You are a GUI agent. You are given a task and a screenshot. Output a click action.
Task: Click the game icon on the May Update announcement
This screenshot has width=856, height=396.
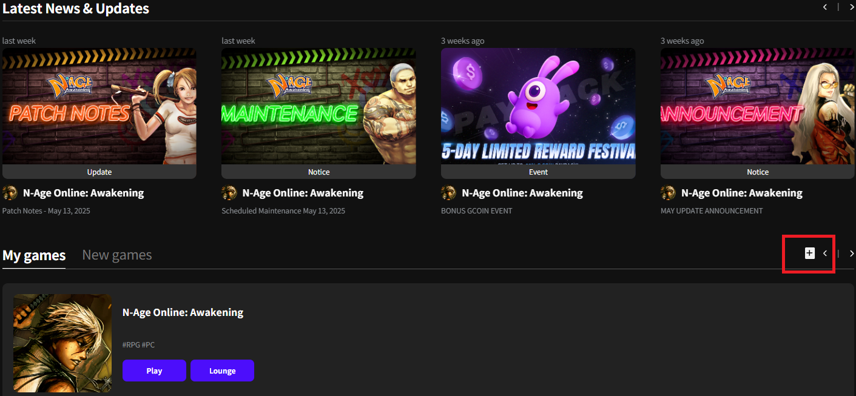point(668,192)
